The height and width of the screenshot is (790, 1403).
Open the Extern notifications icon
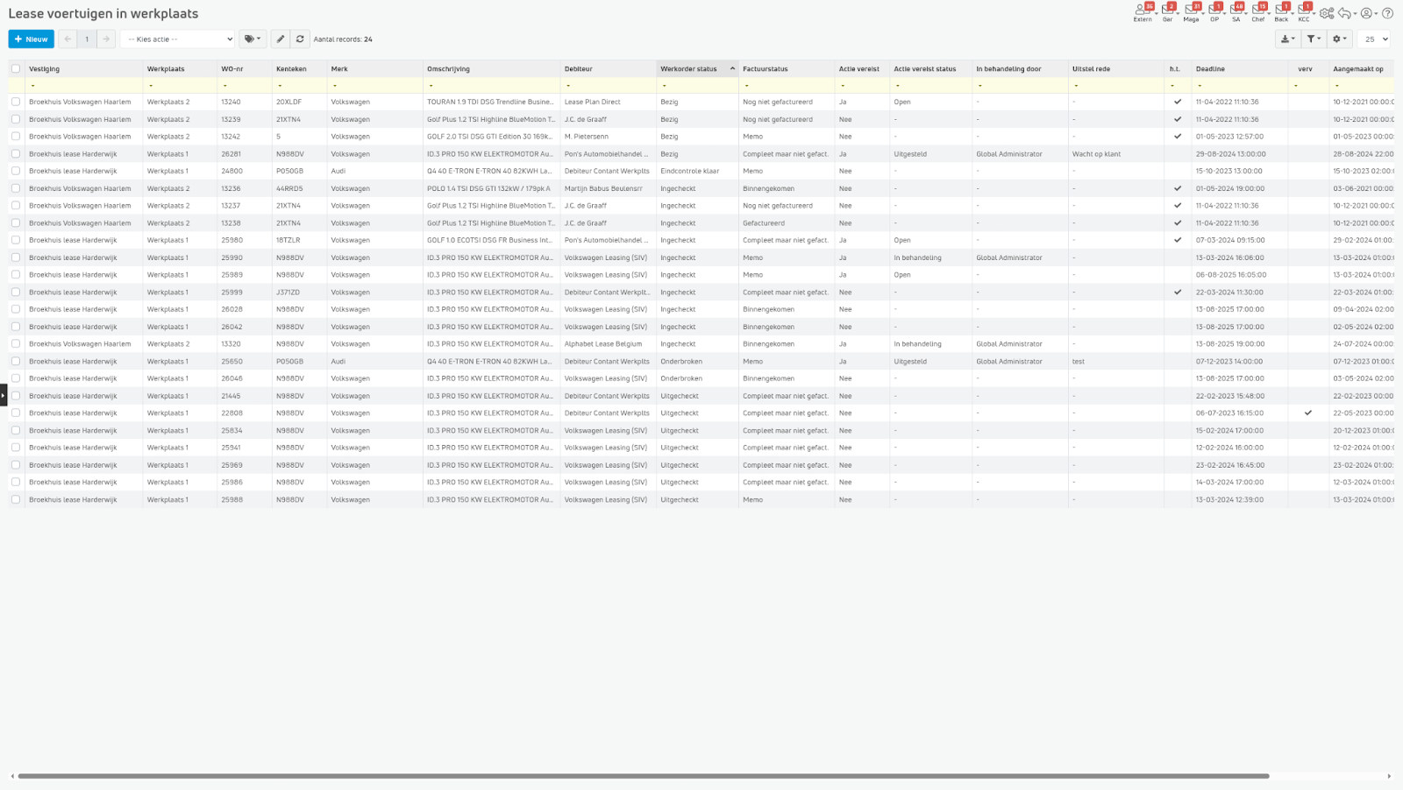click(x=1142, y=11)
